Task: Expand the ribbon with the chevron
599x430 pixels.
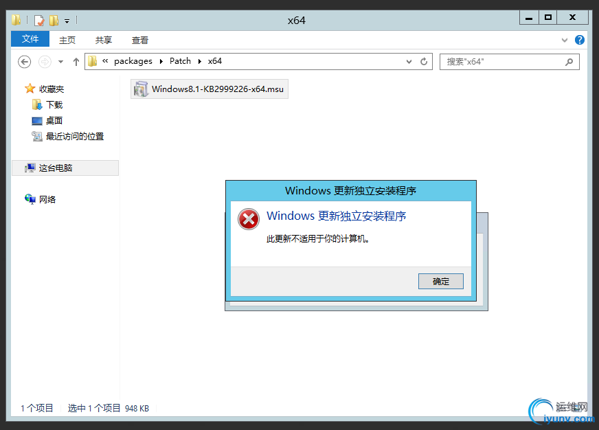Action: click(565, 40)
